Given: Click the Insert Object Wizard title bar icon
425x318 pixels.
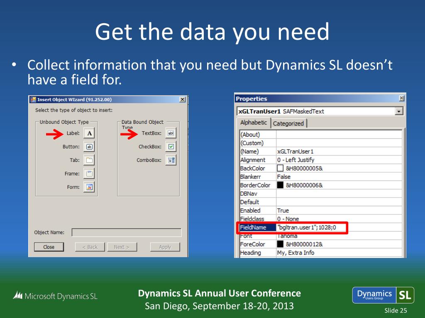Looking at the screenshot, I should pyautogui.click(x=33, y=99).
